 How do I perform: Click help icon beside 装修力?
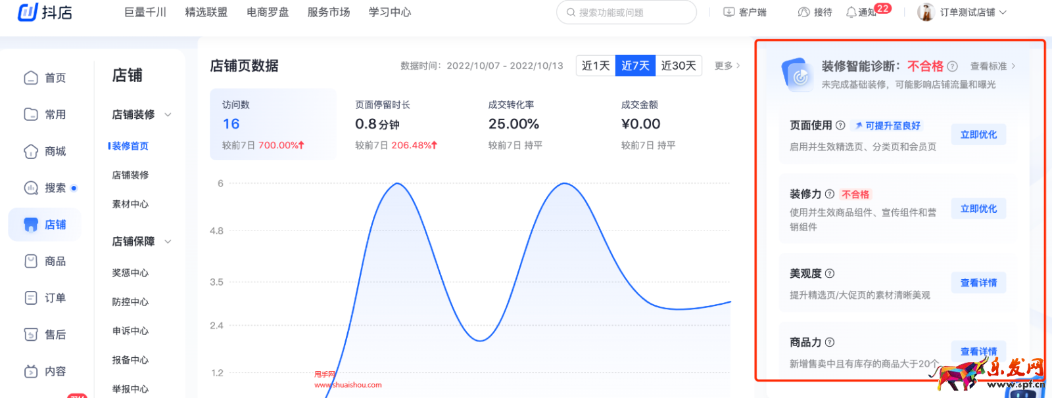(830, 194)
